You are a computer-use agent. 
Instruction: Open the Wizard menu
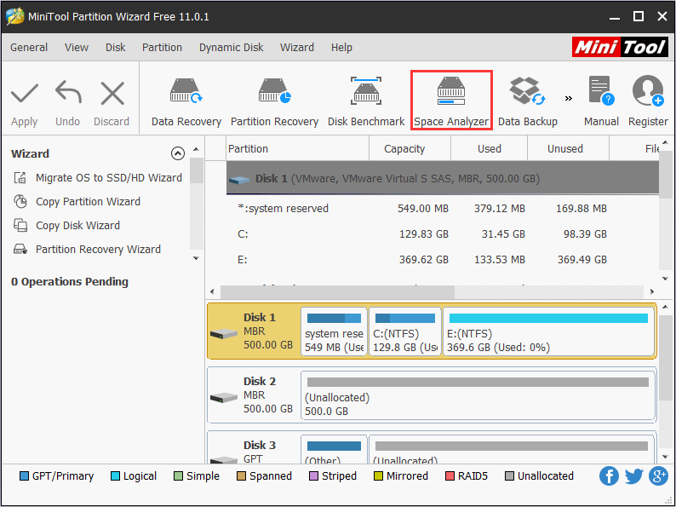tap(297, 48)
